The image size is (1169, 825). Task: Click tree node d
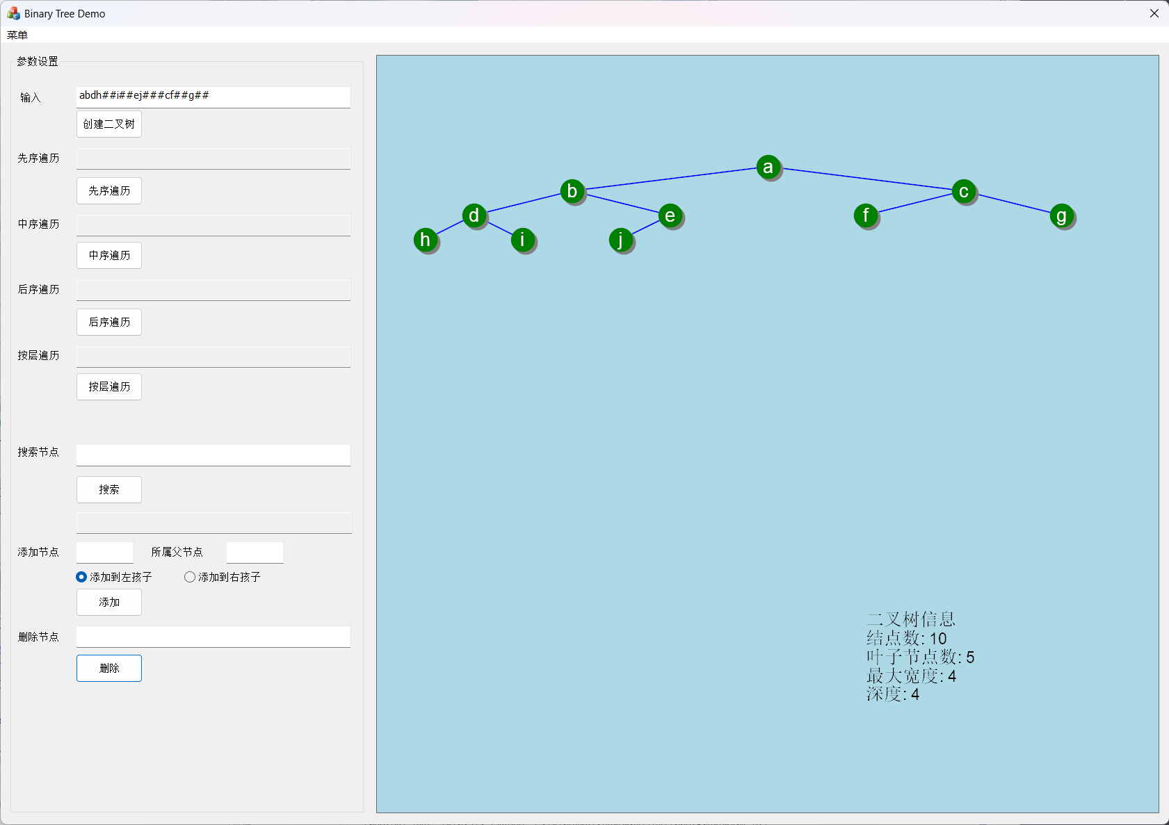474,215
